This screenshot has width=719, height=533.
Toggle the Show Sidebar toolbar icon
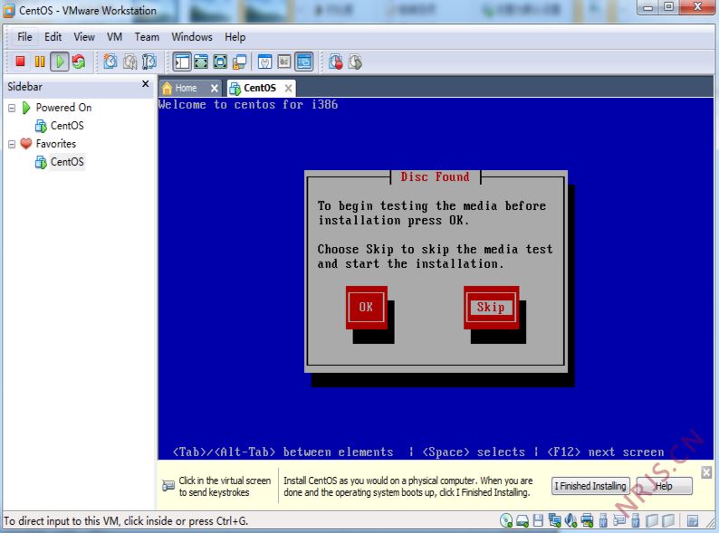[182, 62]
